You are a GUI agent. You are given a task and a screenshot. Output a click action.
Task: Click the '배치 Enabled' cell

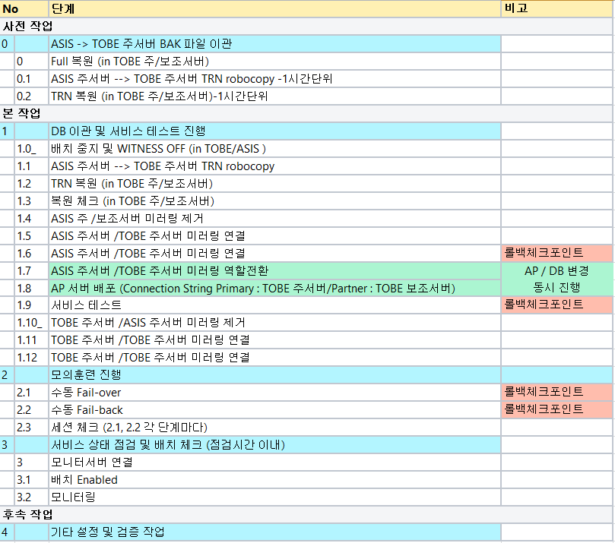(x=274, y=479)
